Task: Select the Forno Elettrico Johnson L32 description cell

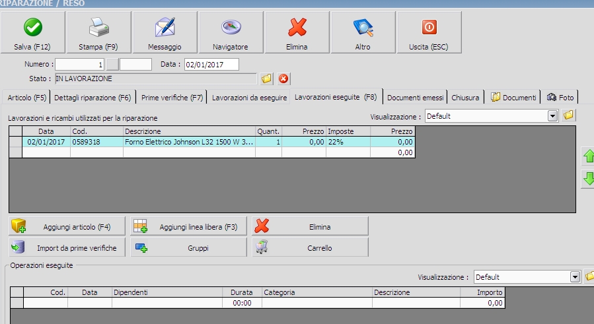Action: coord(189,142)
